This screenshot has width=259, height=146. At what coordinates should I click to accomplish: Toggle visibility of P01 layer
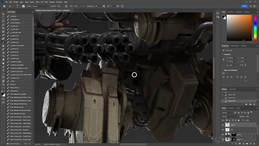[223, 130]
